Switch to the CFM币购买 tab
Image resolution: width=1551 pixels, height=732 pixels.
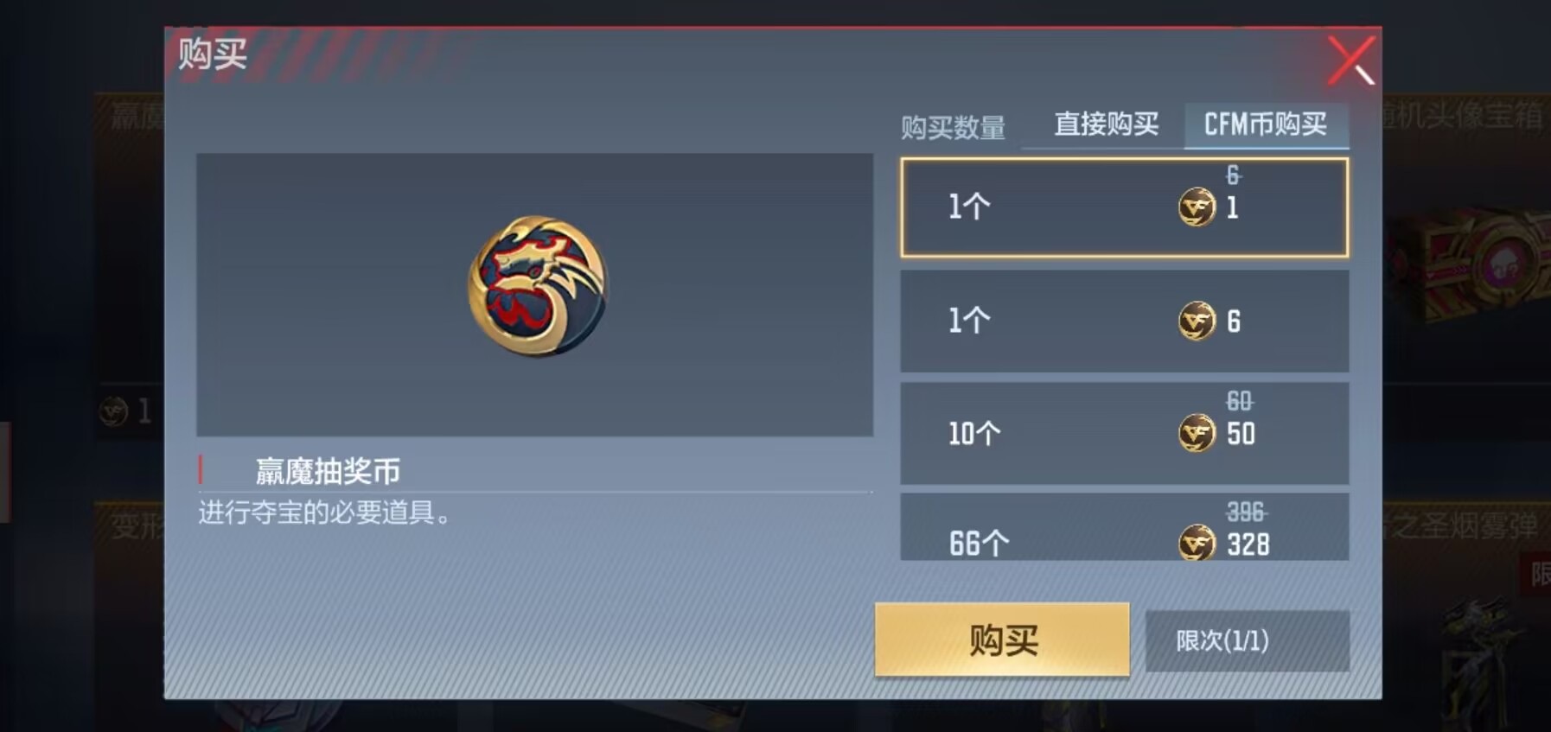1265,124
